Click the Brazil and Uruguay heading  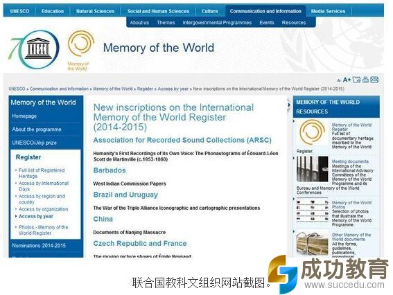click(125, 195)
